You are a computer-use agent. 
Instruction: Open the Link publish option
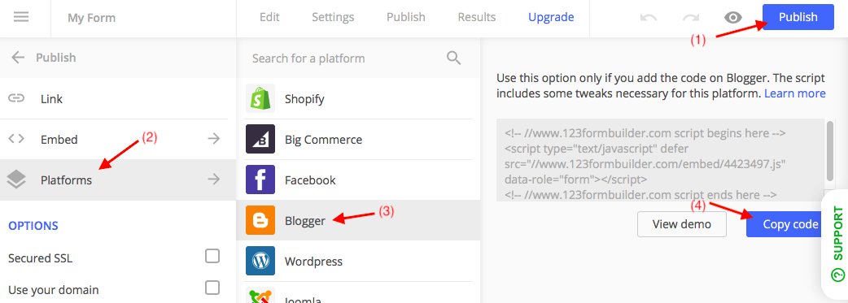coord(118,99)
